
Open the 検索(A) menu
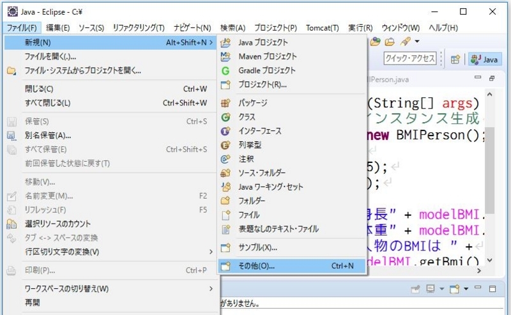click(x=233, y=27)
